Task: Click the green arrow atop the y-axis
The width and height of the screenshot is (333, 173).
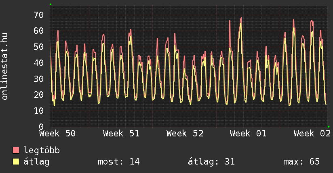Action: point(51,4)
